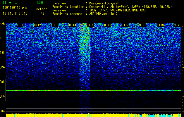Image resolution: width=184 pixels, height=117 pixels.
Task: Click the meteor label
Action: (42, 9)
